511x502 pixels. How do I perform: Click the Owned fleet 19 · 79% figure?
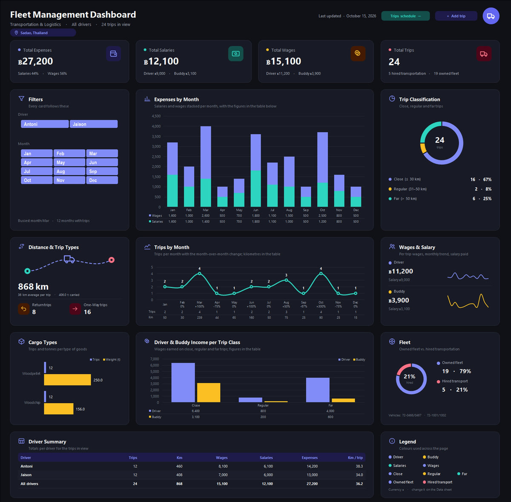(456, 371)
